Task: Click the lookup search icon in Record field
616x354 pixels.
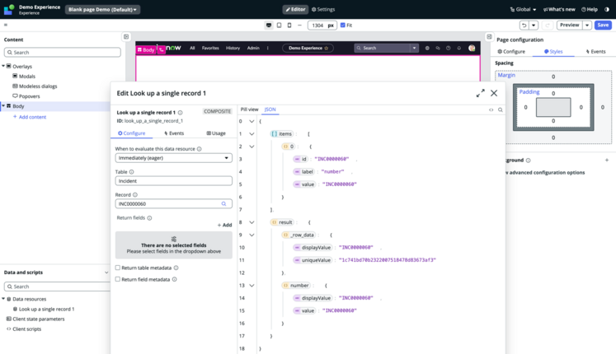Action: pyautogui.click(x=223, y=204)
